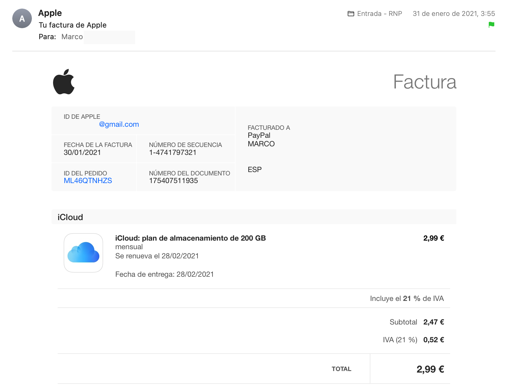This screenshot has width=509, height=390.
Task: Click the sender avatar circle with letter A
Action: [22, 19]
